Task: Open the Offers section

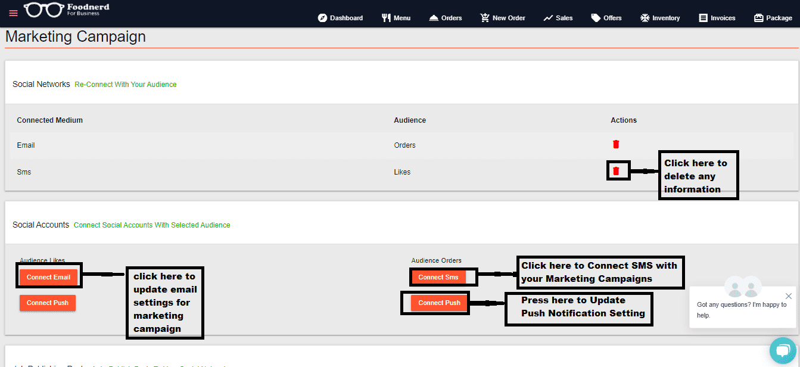Action: coord(606,18)
